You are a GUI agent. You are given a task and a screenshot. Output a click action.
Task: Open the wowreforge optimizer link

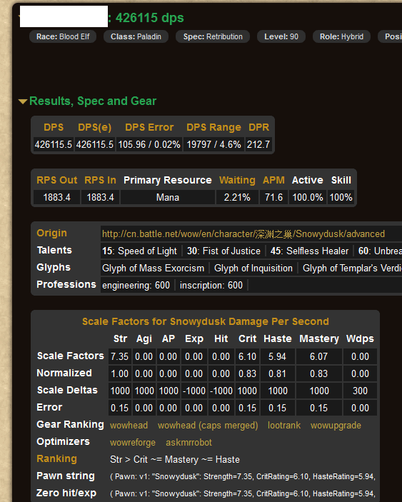(x=133, y=443)
